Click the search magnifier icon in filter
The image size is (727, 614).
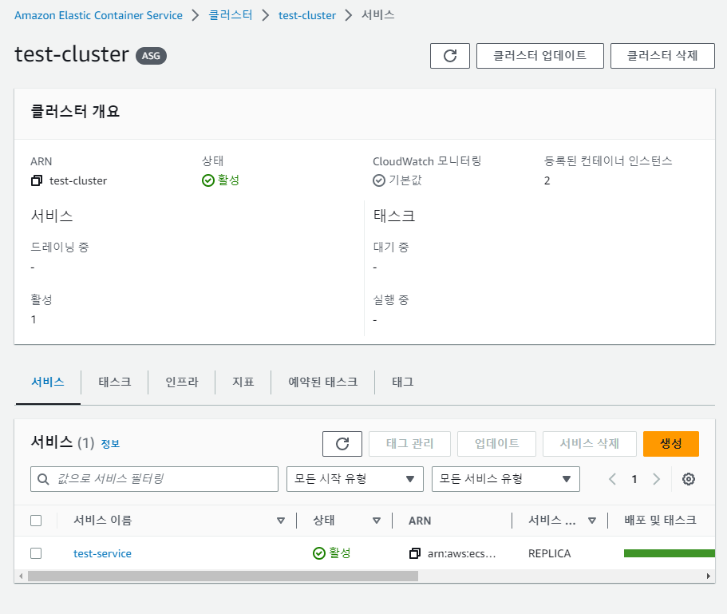[x=43, y=479]
